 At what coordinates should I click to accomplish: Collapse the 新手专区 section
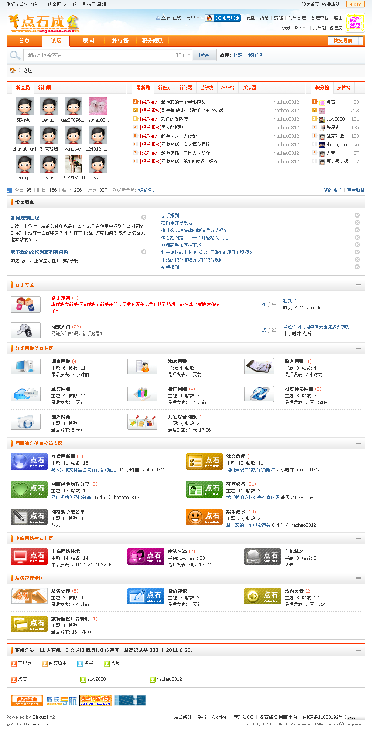coord(358,285)
